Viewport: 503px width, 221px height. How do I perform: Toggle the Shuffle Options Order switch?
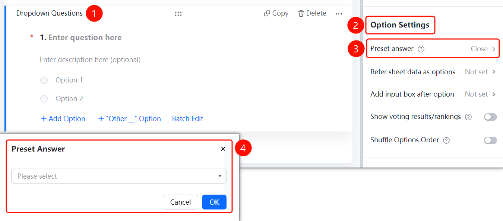click(x=490, y=140)
